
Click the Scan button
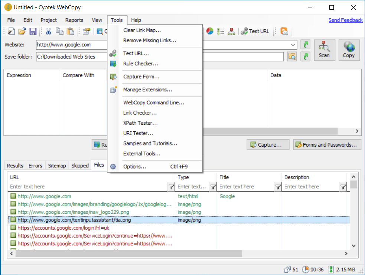click(324, 50)
